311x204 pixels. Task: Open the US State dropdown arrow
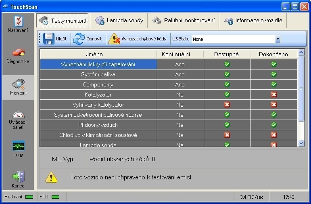(x=278, y=39)
